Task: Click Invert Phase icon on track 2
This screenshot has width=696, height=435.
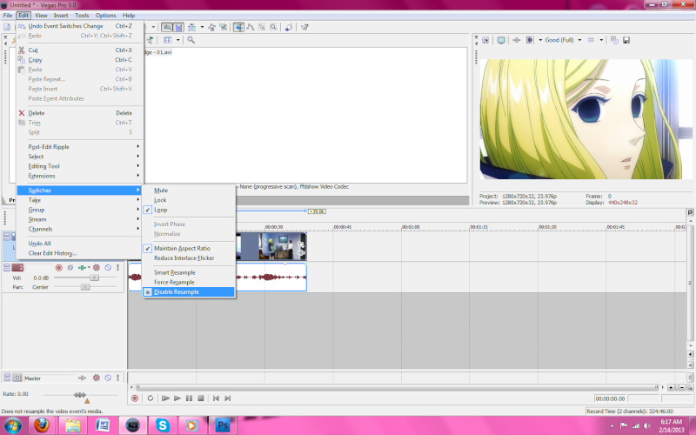Action: (x=70, y=268)
